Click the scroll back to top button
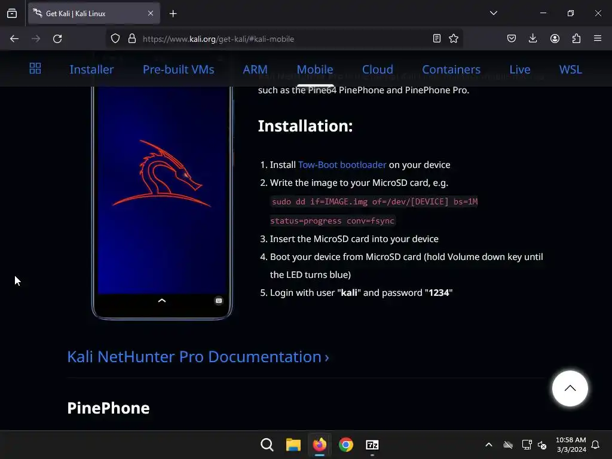The height and width of the screenshot is (459, 612). click(570, 388)
